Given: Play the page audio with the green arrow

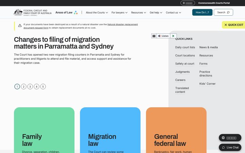Looking at the screenshot, I should click(x=174, y=36).
